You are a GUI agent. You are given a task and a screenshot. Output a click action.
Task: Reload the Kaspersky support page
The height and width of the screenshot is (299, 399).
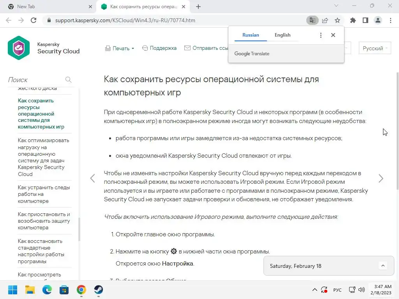[x=34, y=20]
